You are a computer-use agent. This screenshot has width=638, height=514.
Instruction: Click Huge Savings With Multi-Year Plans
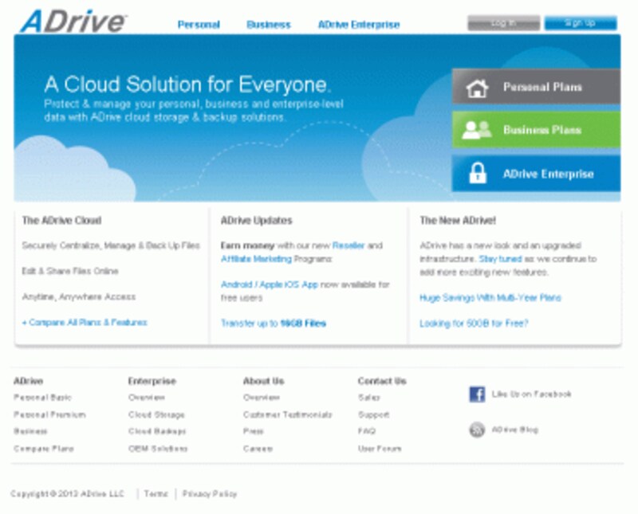pyautogui.click(x=490, y=298)
